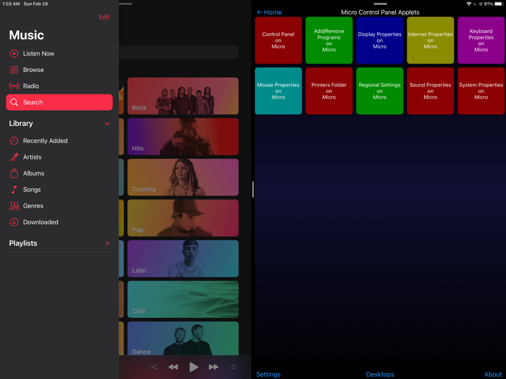Screen dimensions: 506x379
Task: Select the highlighted Search sidebar item
Action: [59, 102]
